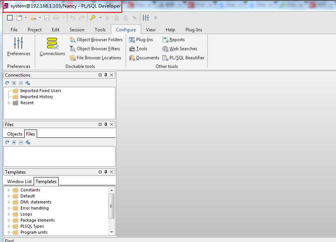The image size is (336, 242).
Task: Click the Tools item in Other tools group
Action: tap(138, 49)
